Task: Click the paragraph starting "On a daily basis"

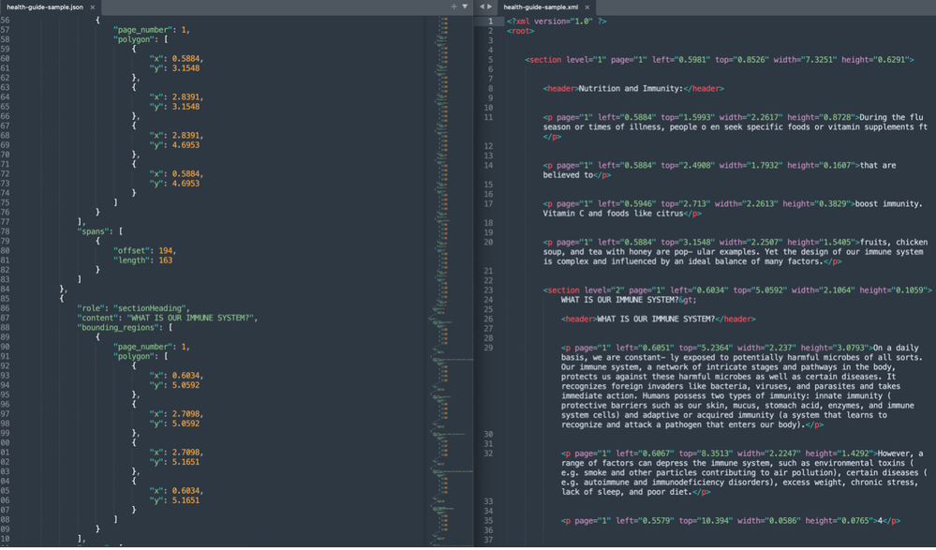Action: pos(740,386)
